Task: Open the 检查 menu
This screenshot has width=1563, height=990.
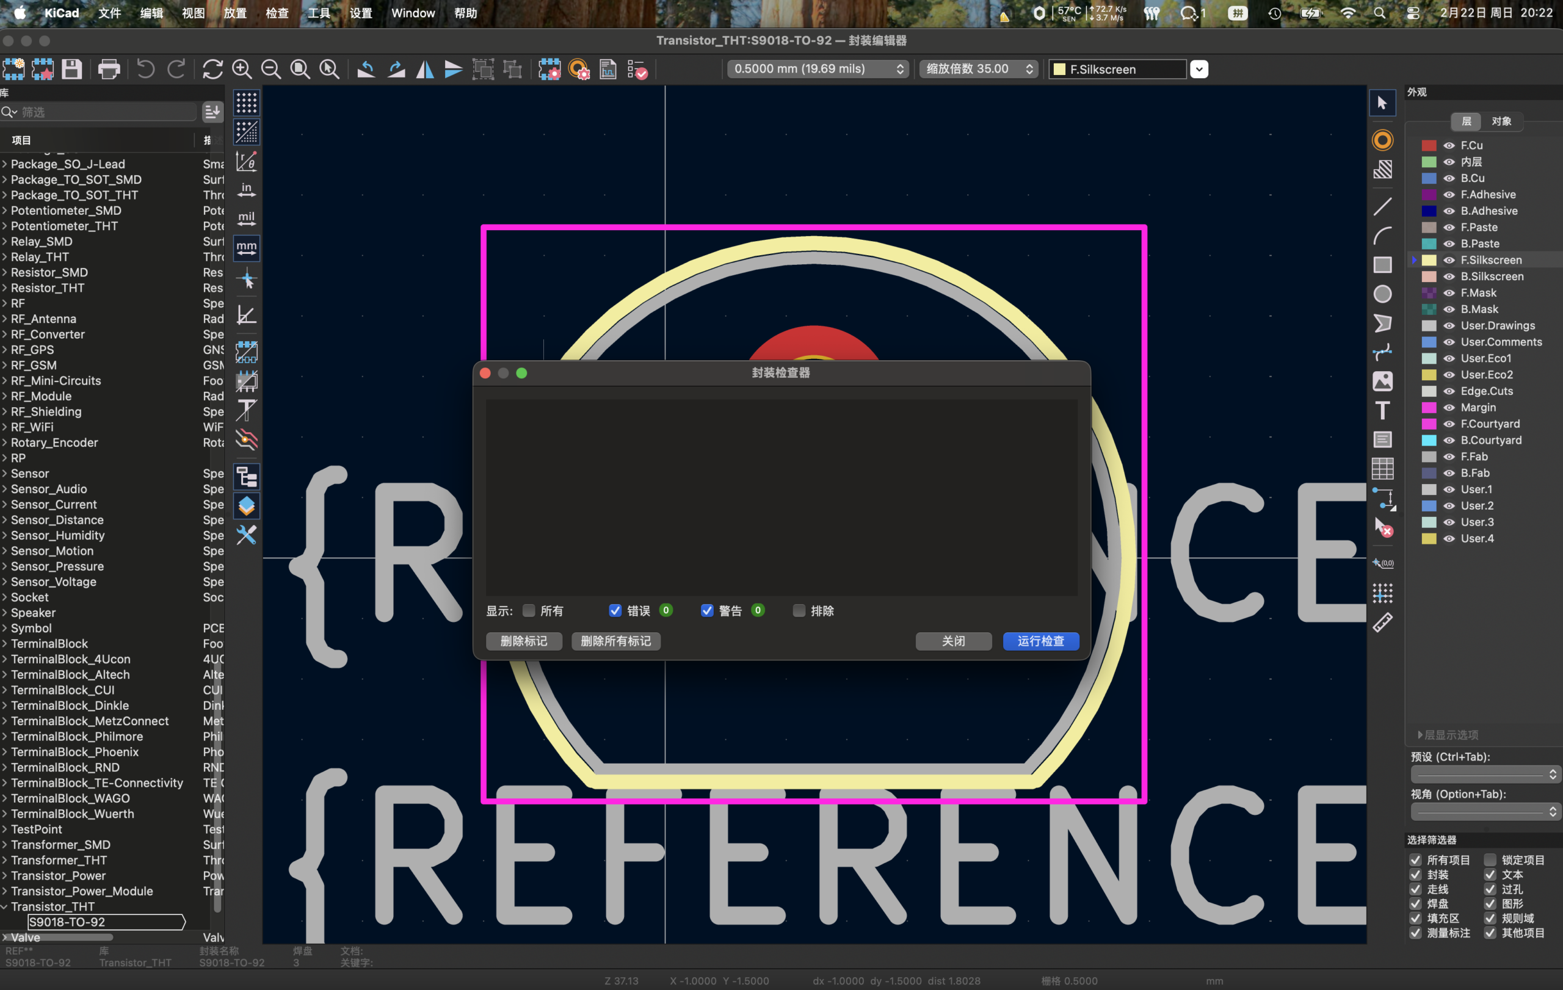Action: (277, 13)
